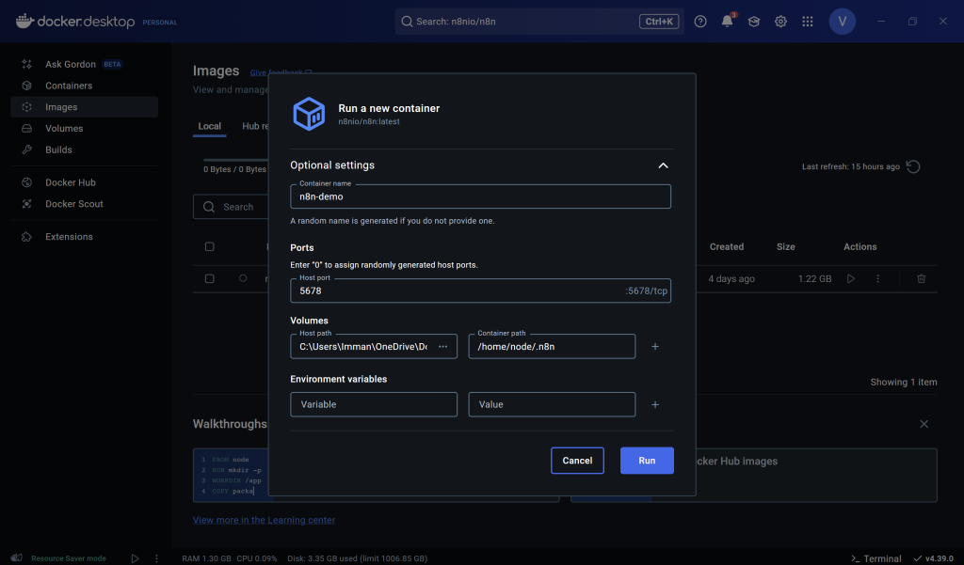Viewport: 964px width, 565px height.
Task: Open the help question mark icon
Action: coord(700,22)
